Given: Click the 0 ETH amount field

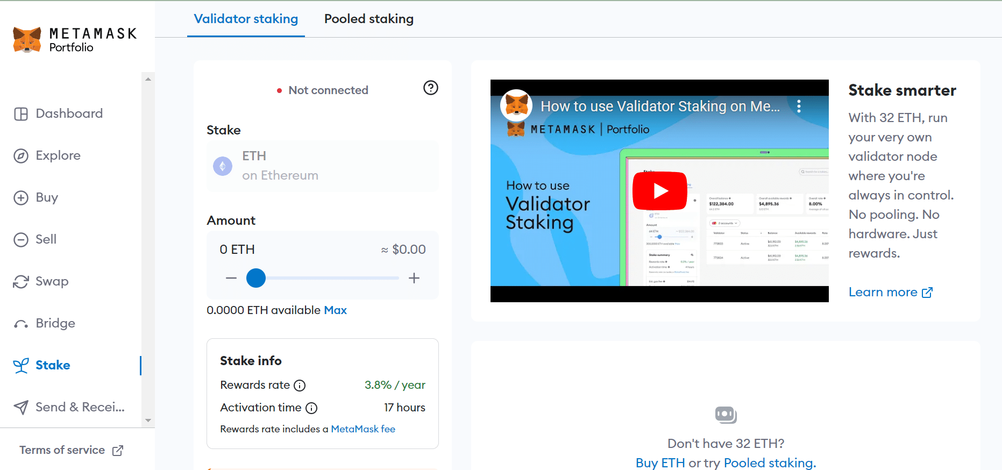Looking at the screenshot, I should (x=237, y=250).
